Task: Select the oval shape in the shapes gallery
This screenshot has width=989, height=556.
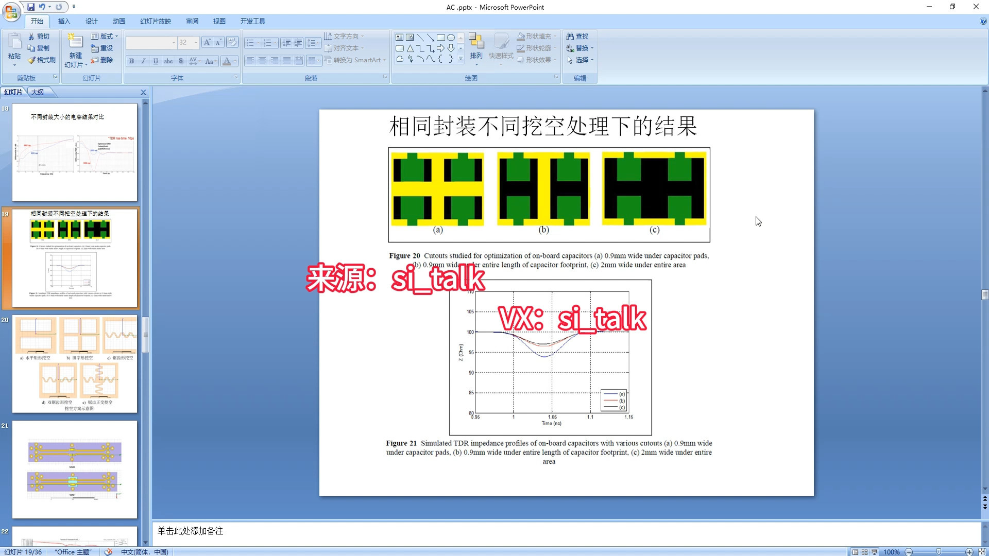Action: click(x=451, y=38)
